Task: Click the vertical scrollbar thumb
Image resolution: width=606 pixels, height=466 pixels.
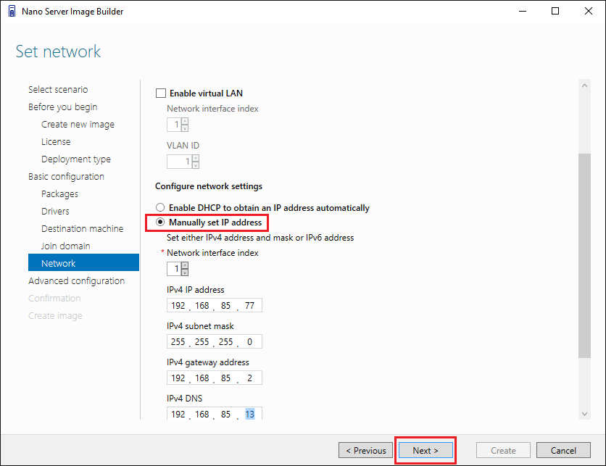Action: click(584, 255)
